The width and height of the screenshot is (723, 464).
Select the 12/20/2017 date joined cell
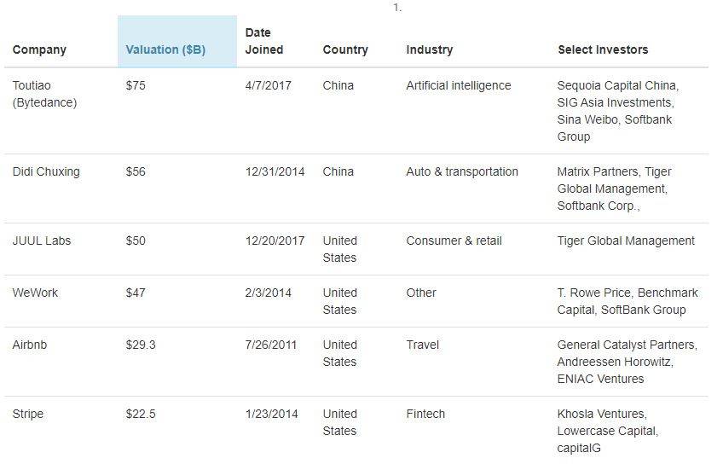tap(275, 241)
